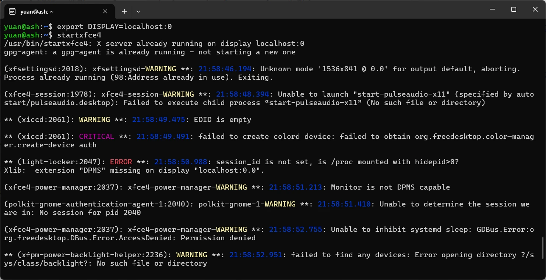Click the empty title bar beside the tabs
This screenshot has height=280, width=546.
[x=309, y=10]
